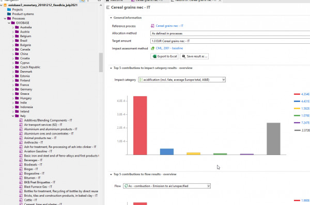Click the Export to Excel button

(x=164, y=56)
